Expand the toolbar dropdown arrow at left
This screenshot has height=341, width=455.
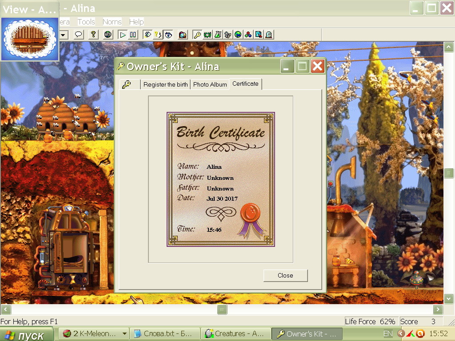pyautogui.click(x=64, y=35)
